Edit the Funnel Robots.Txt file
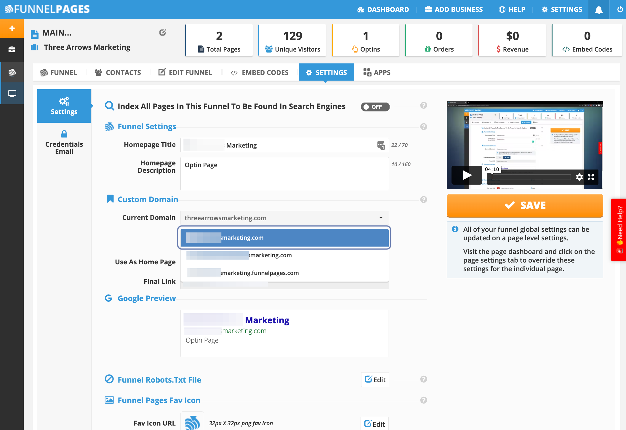 coord(375,380)
